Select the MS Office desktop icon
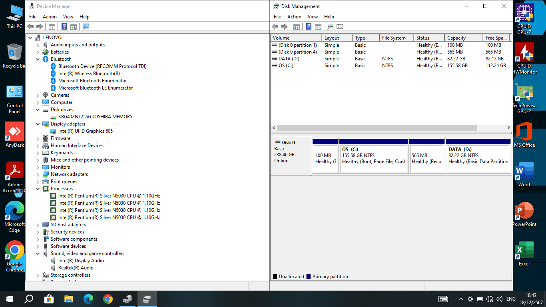 pyautogui.click(x=524, y=135)
